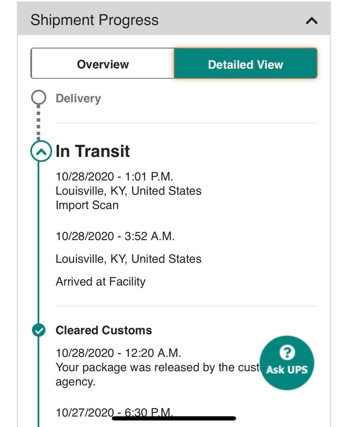The width and height of the screenshot is (348, 427).
Task: Click the Delivery step label
Action: [78, 98]
